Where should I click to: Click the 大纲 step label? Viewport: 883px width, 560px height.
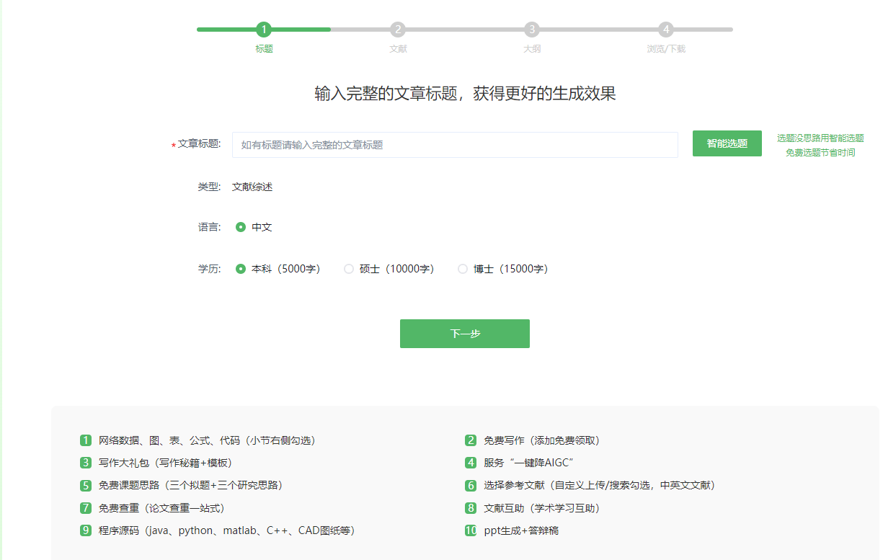point(532,49)
